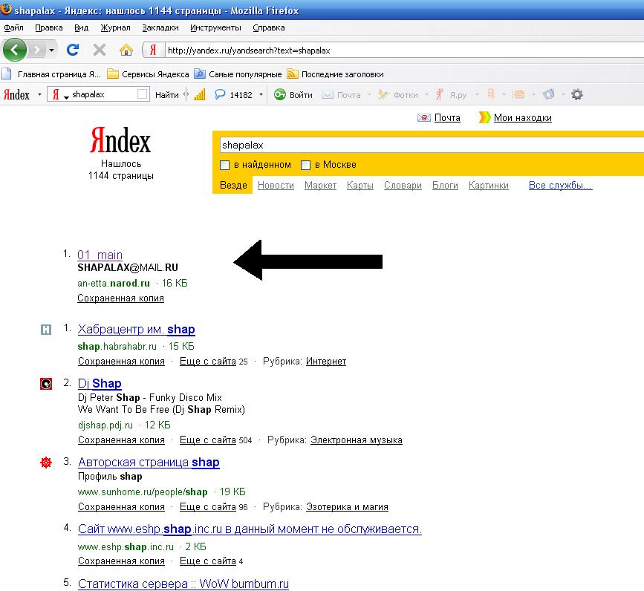This screenshot has width=644, height=591.
Task: Open the Хабрацентр им. shap result
Action: (137, 329)
